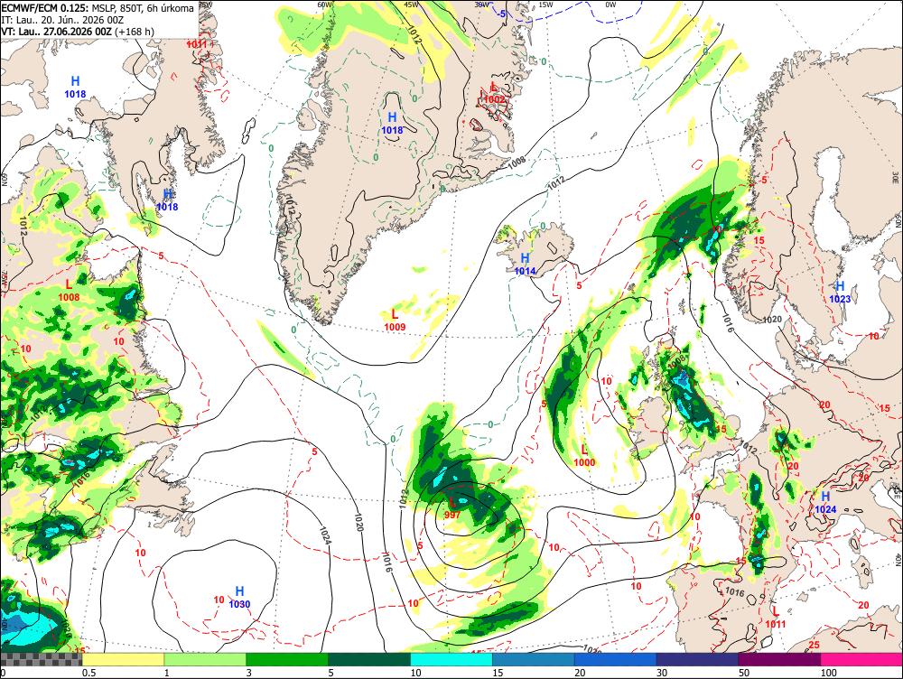Screen dimensions: 903x679
Task: Click the L 997 low pressure label
Action: (x=452, y=509)
